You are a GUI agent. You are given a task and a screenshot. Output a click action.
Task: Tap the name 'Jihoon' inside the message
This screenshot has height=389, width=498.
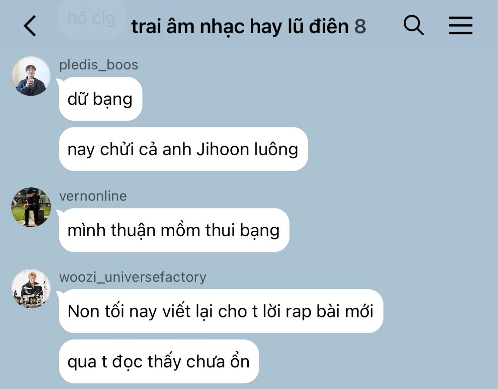pyautogui.click(x=223, y=149)
